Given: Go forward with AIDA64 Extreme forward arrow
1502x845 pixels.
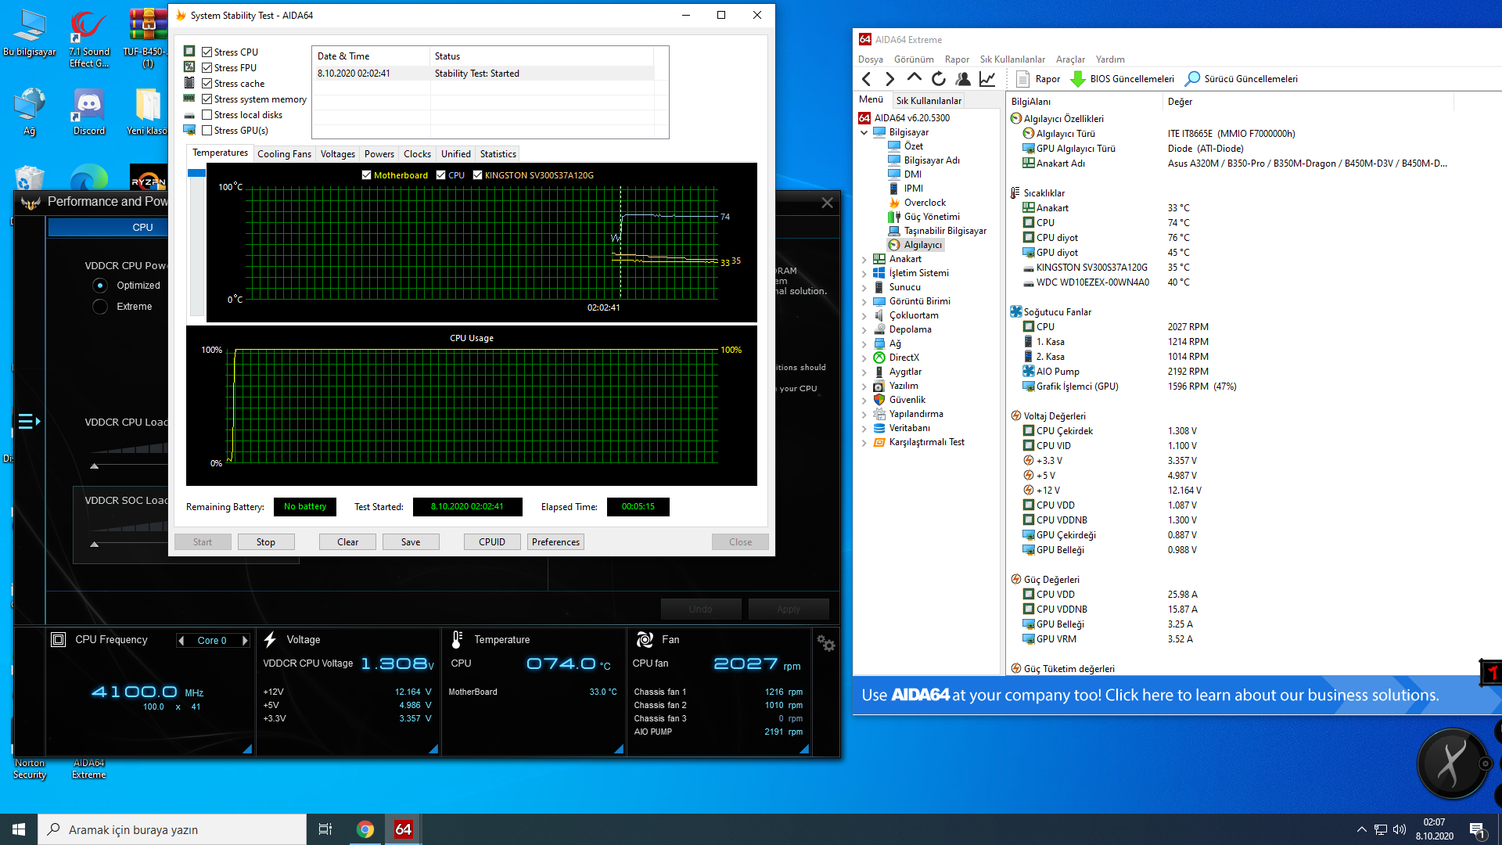Looking at the screenshot, I should coord(890,79).
